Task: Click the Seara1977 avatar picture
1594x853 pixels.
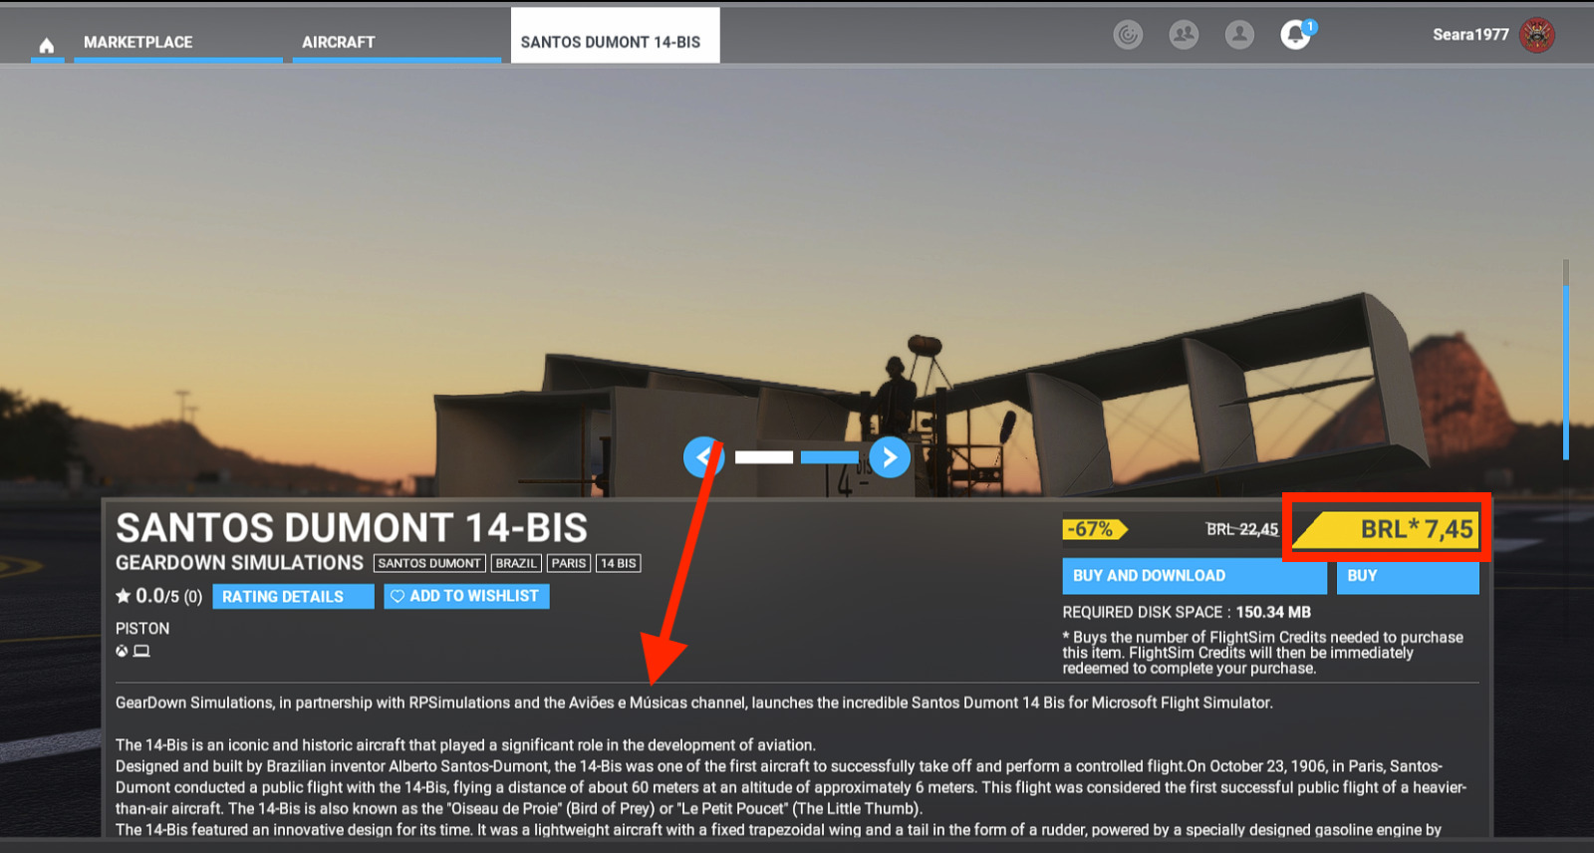Action: (x=1537, y=35)
